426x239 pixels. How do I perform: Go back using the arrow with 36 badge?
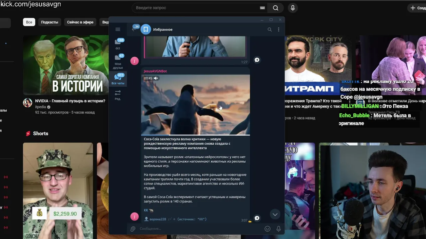click(x=134, y=29)
